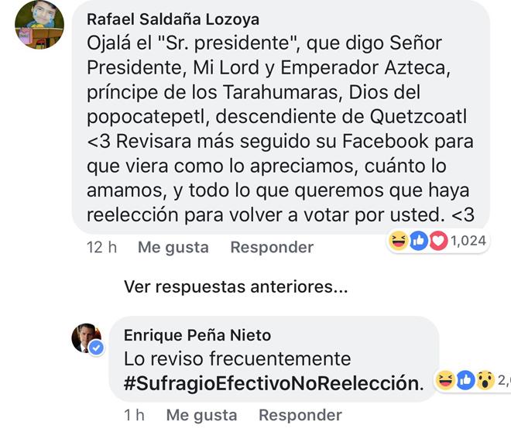The image size is (511, 432).
Task: Reply to Peña Nieto's comment via 'Responder'
Action: click(300, 416)
